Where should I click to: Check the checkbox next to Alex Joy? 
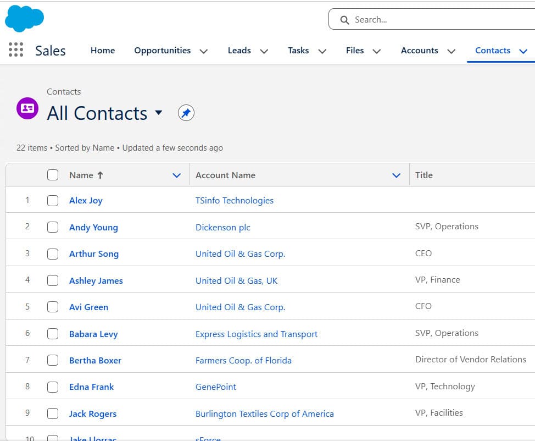click(x=53, y=200)
